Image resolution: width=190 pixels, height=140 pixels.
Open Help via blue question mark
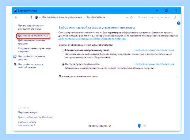(179, 23)
